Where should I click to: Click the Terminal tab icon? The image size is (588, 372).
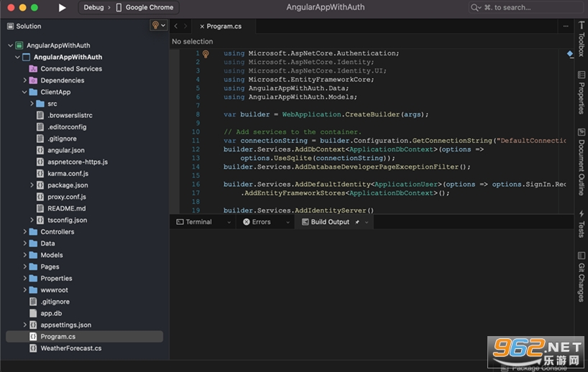[x=180, y=222]
